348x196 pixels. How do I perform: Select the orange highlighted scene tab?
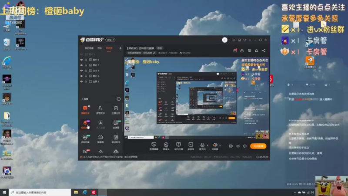click(109, 48)
